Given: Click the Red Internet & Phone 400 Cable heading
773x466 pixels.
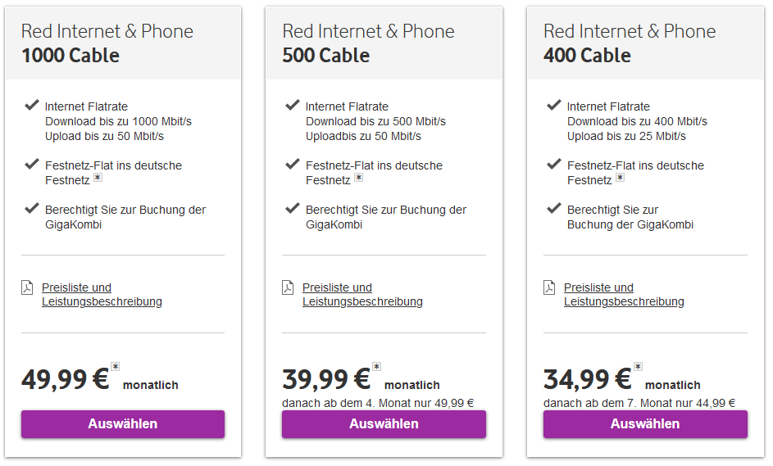Looking at the screenshot, I should click(630, 43).
